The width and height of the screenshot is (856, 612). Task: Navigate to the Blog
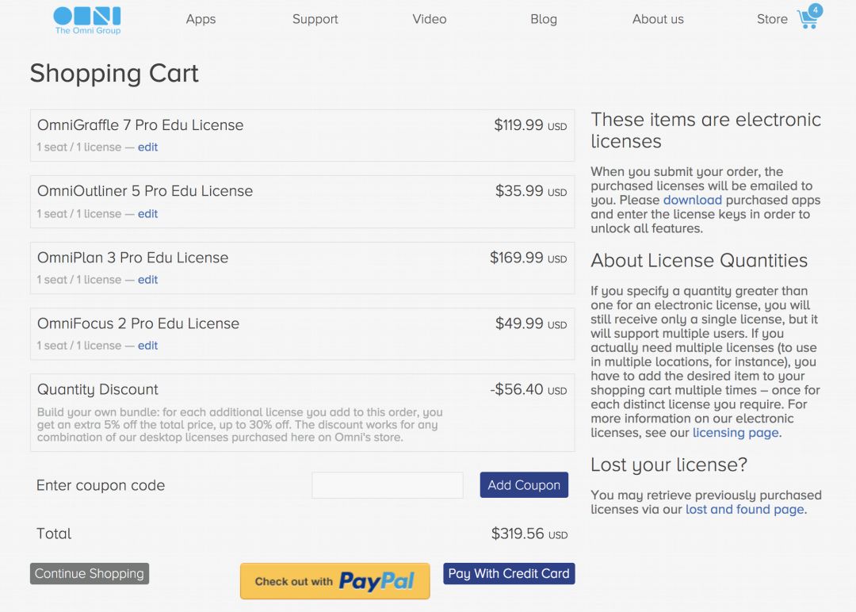(543, 19)
